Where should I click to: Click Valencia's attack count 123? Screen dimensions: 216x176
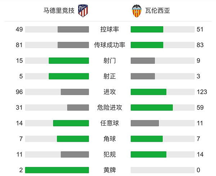coord(202,92)
